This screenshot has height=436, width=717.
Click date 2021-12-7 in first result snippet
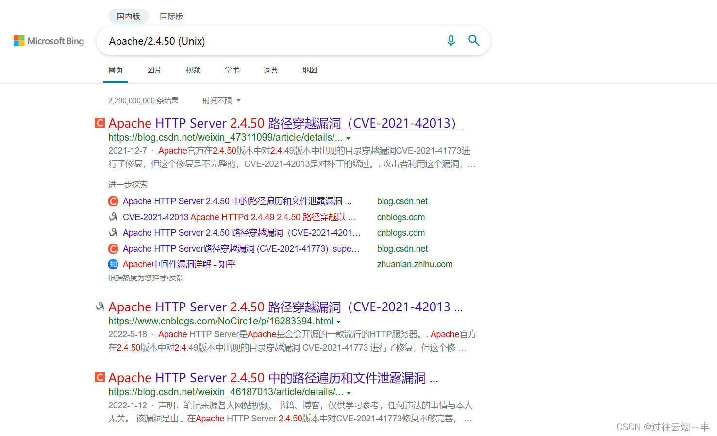(127, 151)
